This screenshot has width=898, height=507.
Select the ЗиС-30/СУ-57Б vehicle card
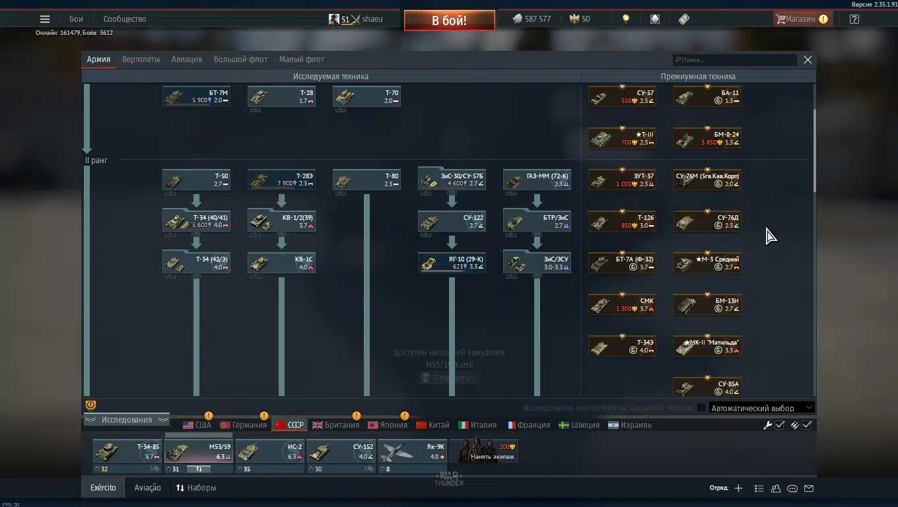pyautogui.click(x=452, y=180)
